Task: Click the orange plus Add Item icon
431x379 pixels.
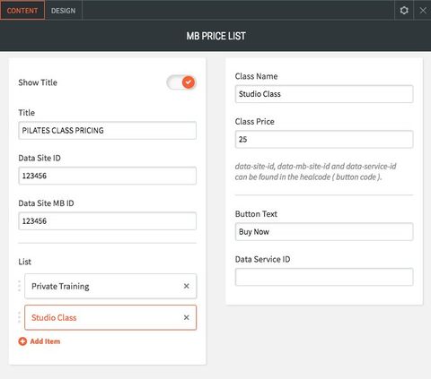Action: tap(22, 341)
